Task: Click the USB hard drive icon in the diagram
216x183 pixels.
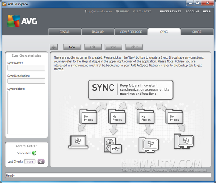Action: click(113, 145)
